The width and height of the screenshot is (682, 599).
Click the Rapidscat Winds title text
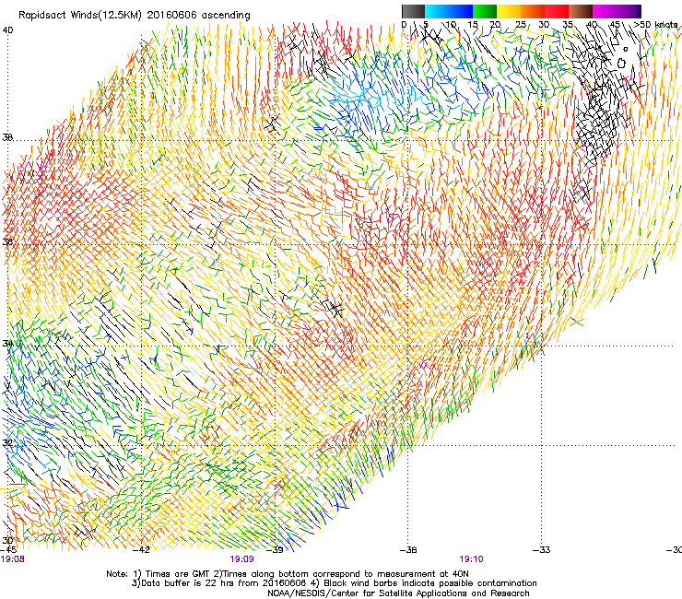(135, 16)
